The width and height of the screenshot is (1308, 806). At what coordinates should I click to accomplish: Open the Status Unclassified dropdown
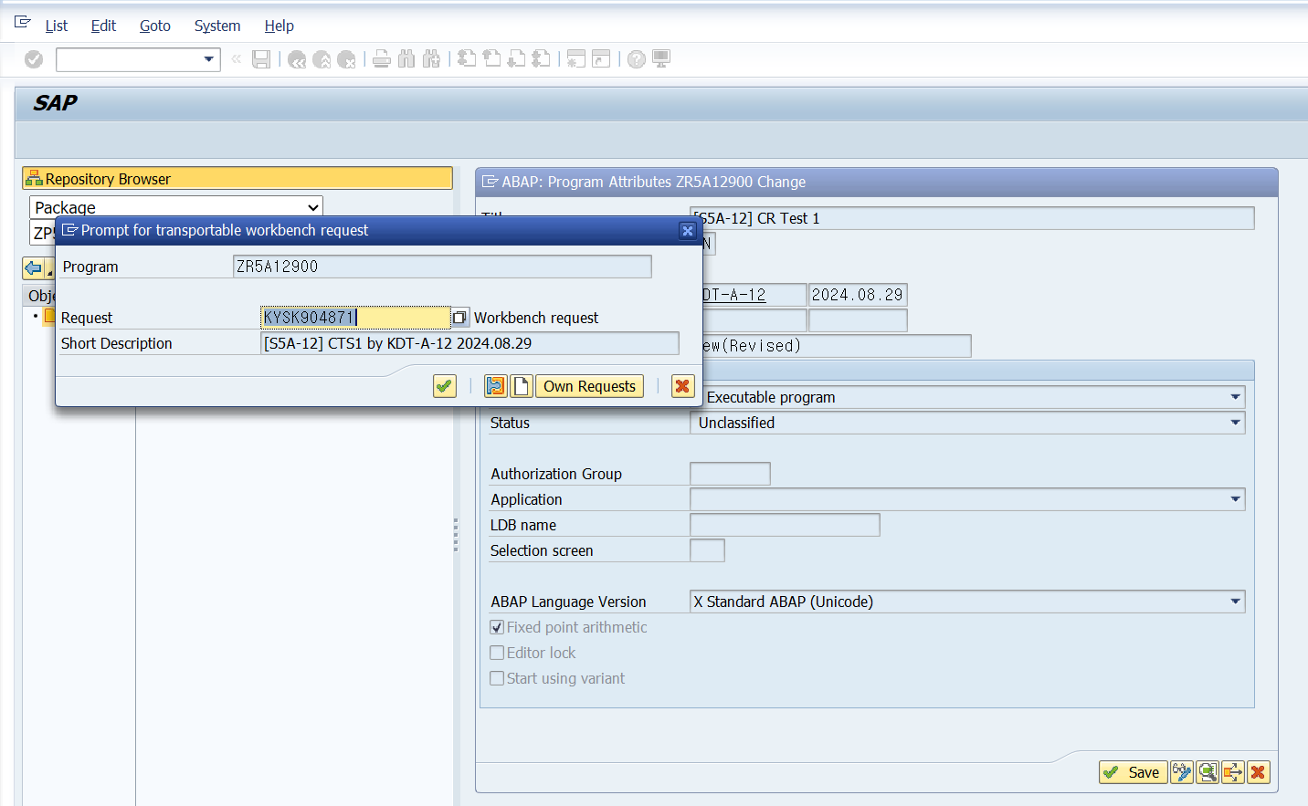coord(1235,423)
